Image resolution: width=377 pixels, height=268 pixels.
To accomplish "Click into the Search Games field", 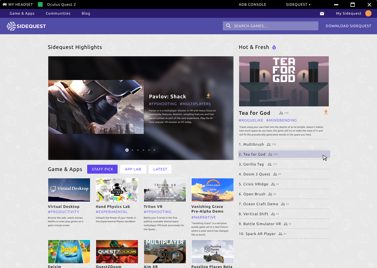I will click(x=272, y=26).
